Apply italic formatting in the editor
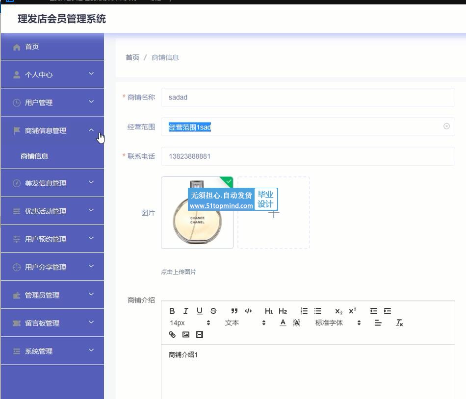466x399 pixels. pyautogui.click(x=186, y=311)
